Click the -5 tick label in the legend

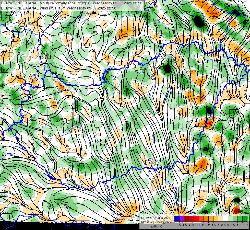179,225
